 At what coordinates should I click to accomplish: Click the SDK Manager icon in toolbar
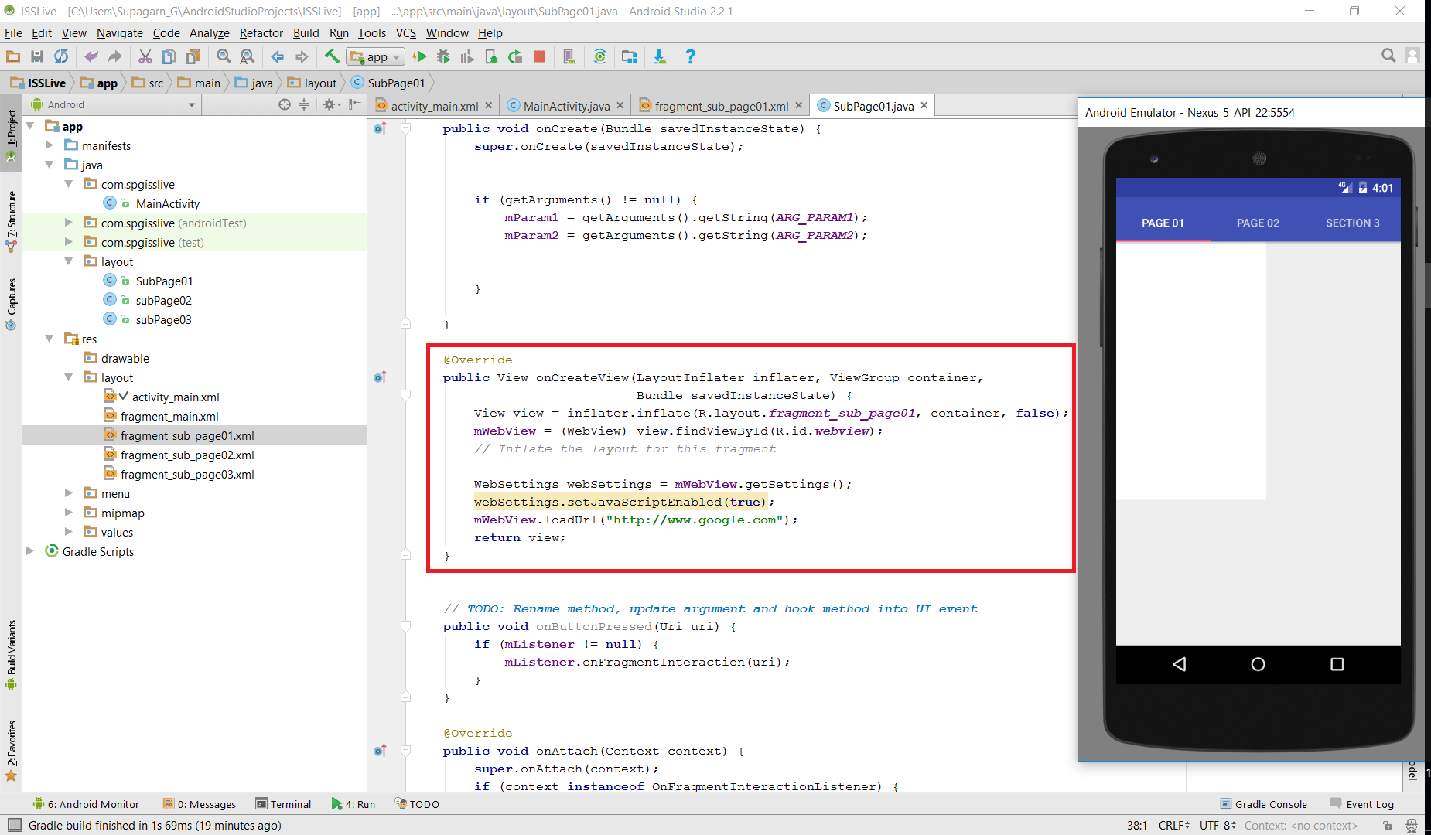click(x=660, y=56)
